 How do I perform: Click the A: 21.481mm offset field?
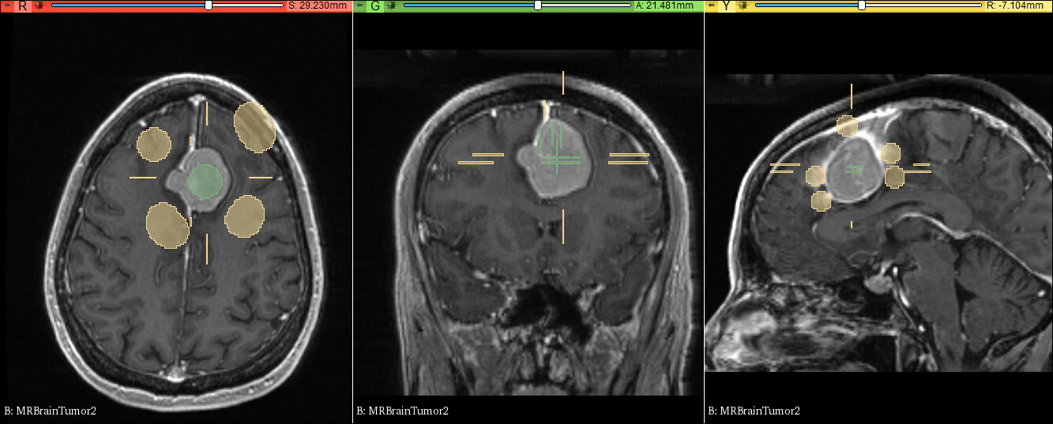click(x=664, y=6)
